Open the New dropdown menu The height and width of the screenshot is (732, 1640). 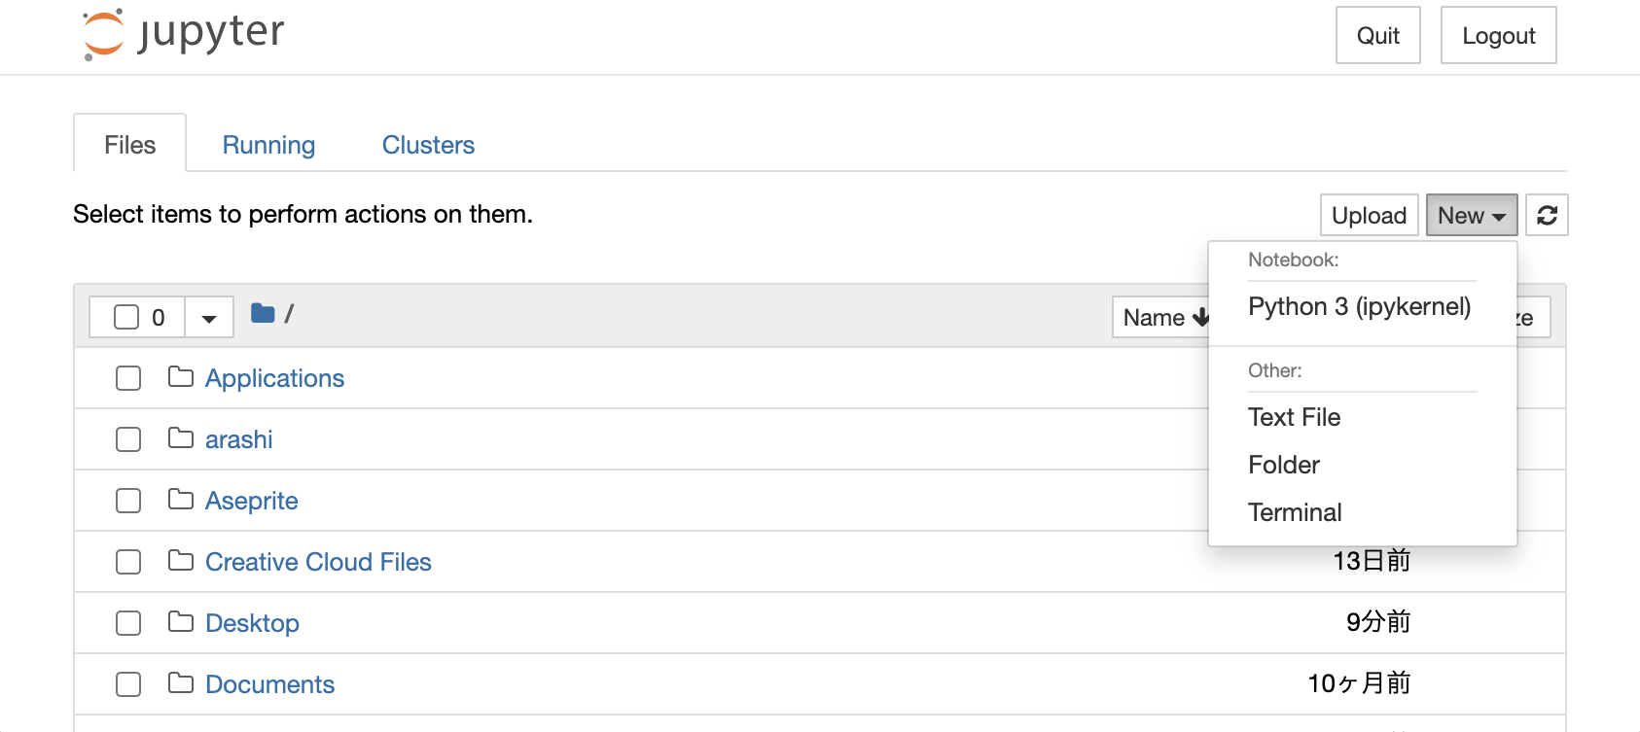(1470, 215)
